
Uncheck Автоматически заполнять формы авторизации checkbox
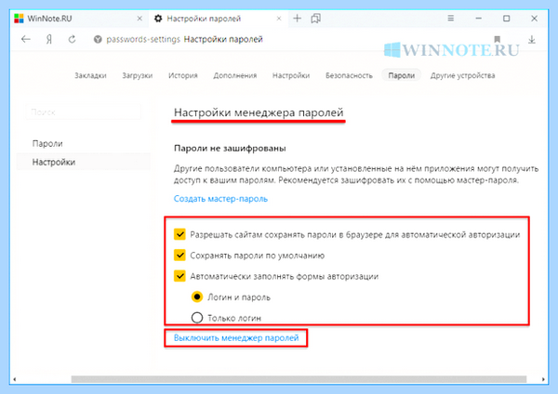coord(179,276)
